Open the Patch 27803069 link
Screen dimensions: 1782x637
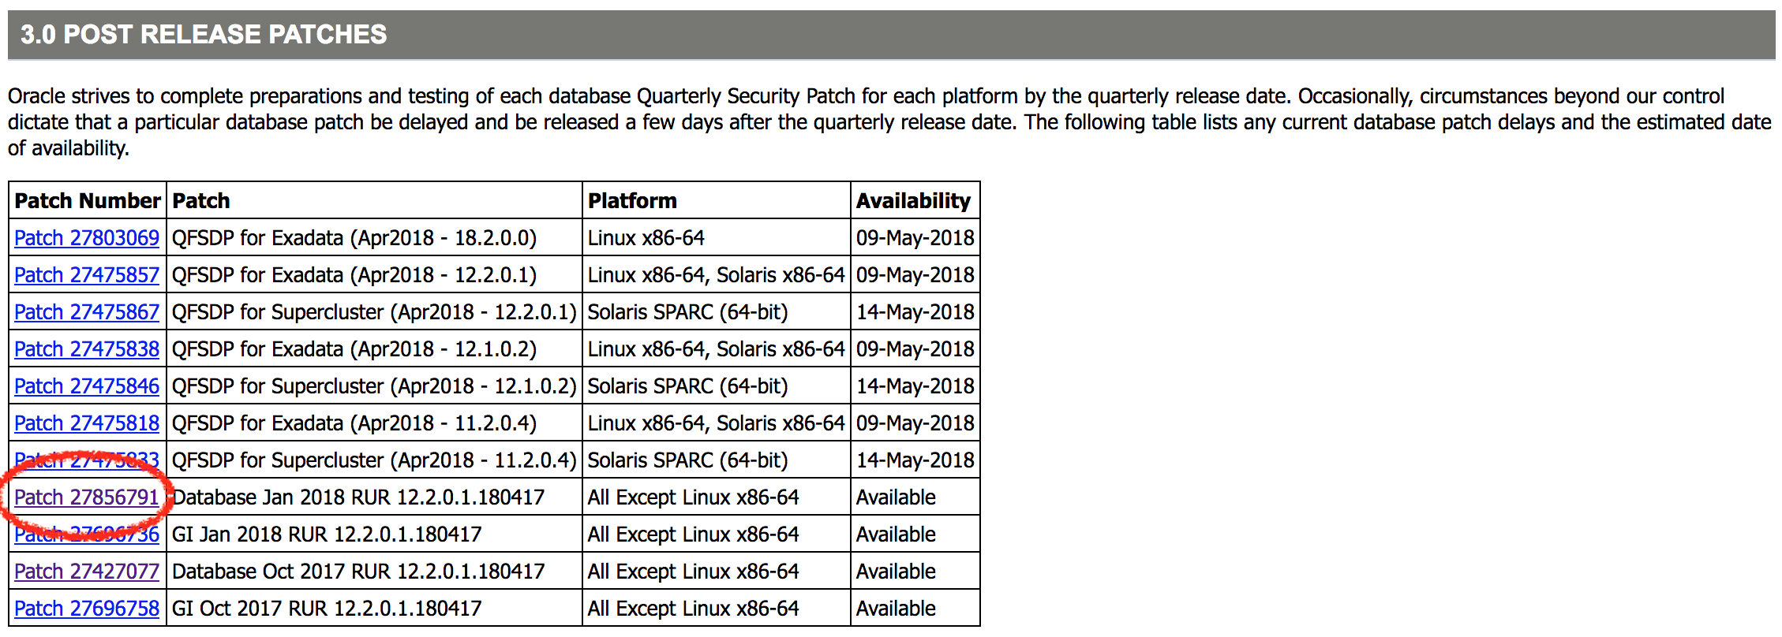(87, 238)
